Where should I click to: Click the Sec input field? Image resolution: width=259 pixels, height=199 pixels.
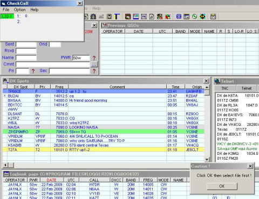(70, 71)
